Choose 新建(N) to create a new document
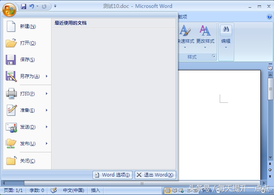Image resolution: width=274 pixels, height=195 pixels. point(27,26)
